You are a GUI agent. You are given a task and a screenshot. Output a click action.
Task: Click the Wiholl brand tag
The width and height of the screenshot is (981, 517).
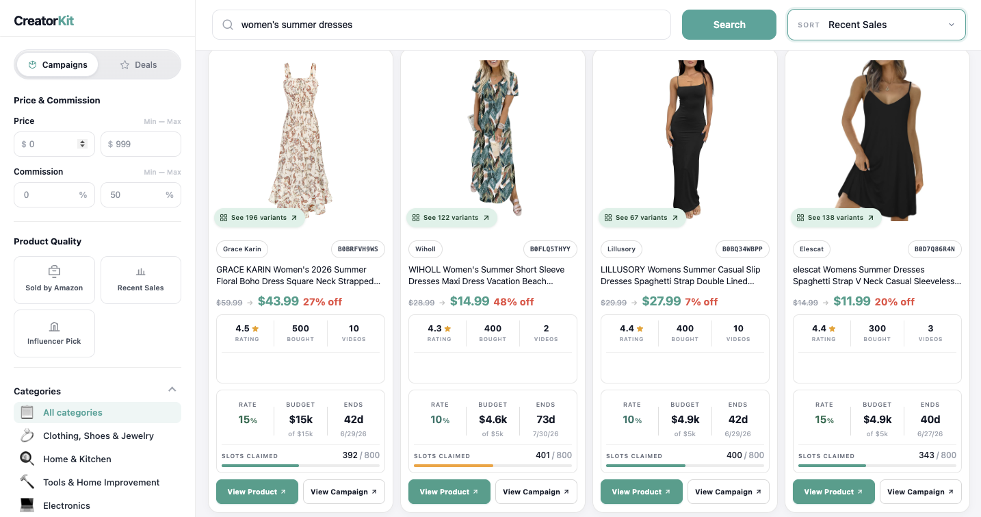426,249
